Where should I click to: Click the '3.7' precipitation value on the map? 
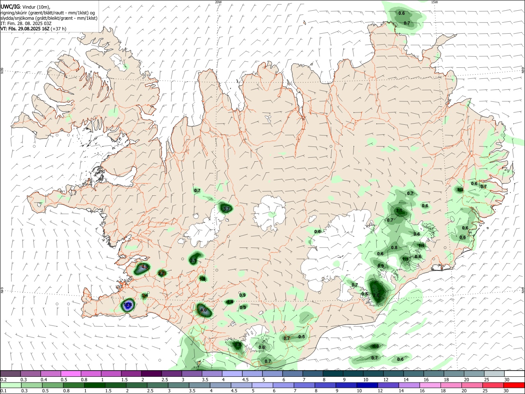(226, 209)
